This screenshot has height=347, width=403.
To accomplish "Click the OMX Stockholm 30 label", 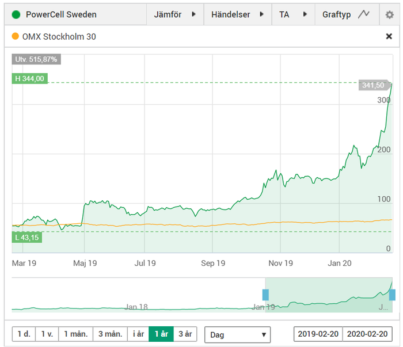I will tap(59, 36).
